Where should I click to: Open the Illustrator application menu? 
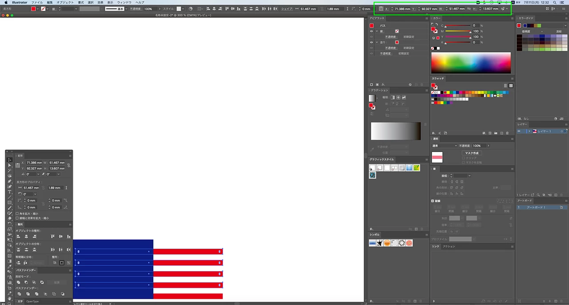(x=20, y=2)
